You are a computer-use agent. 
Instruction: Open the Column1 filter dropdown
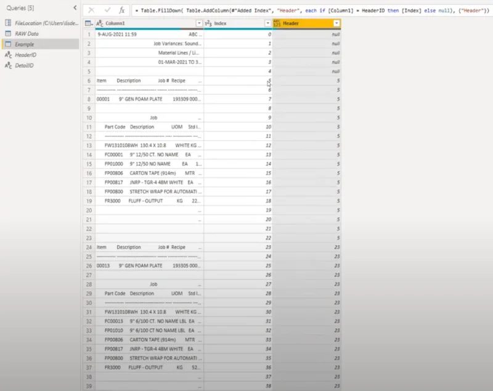point(199,23)
